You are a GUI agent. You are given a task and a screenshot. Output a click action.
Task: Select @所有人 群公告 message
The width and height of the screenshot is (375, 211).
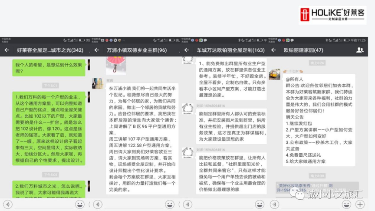pyautogui.click(x=319, y=120)
